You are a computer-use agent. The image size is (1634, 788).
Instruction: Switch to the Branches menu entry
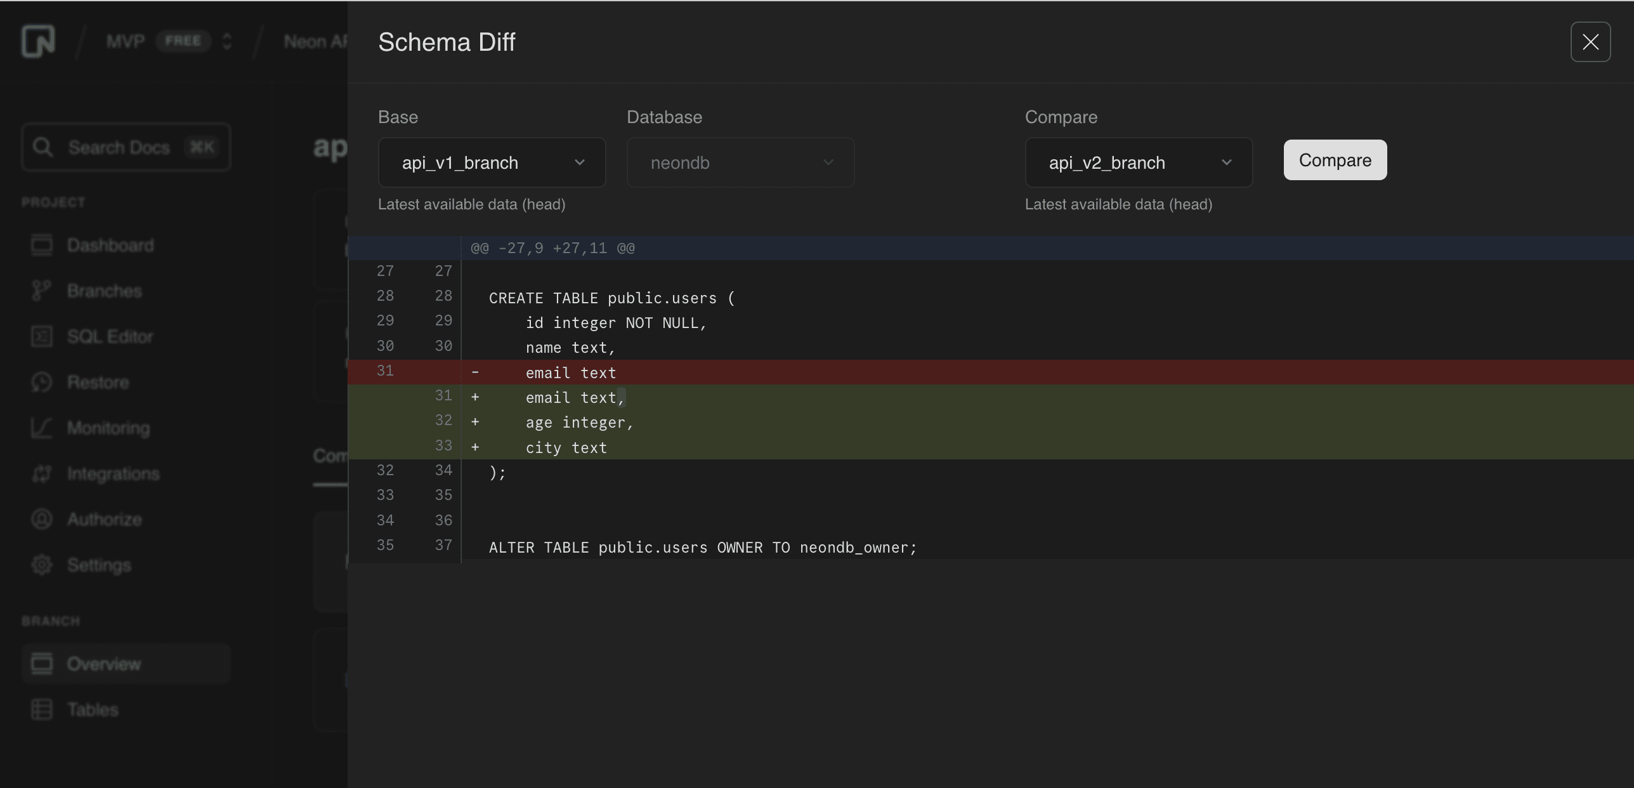(x=104, y=291)
